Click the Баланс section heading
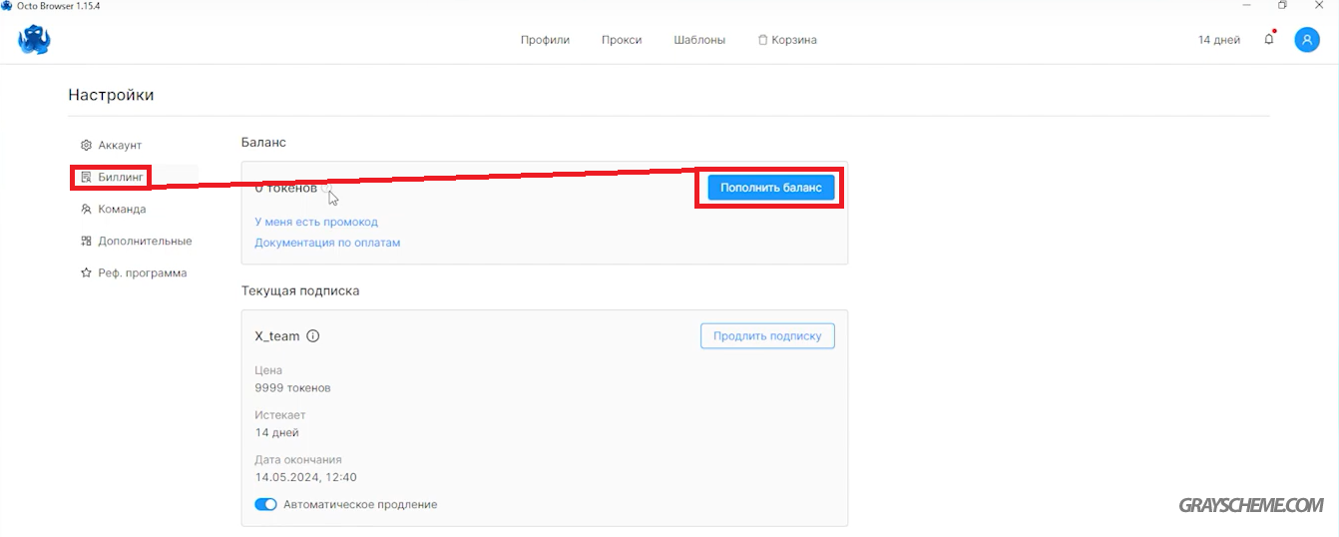 (263, 143)
